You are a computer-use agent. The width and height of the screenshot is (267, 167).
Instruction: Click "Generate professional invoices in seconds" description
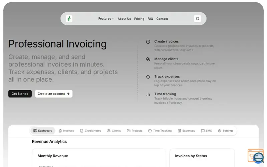tap(184, 48)
